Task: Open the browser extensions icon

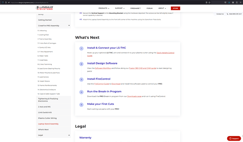Action: 237,2
